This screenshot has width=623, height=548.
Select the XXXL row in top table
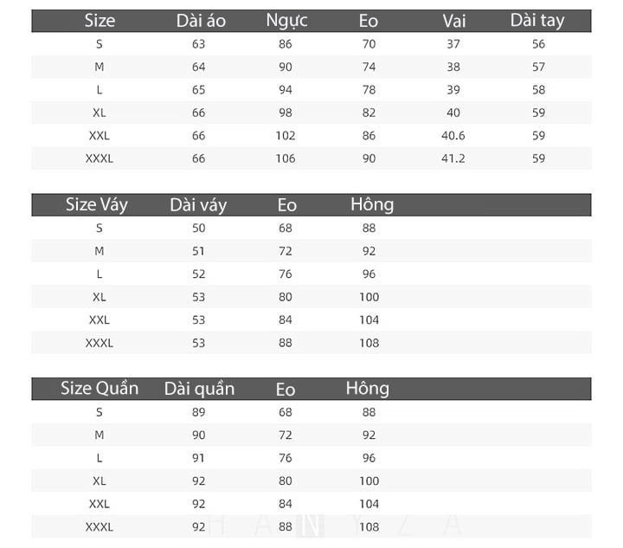[100, 158]
